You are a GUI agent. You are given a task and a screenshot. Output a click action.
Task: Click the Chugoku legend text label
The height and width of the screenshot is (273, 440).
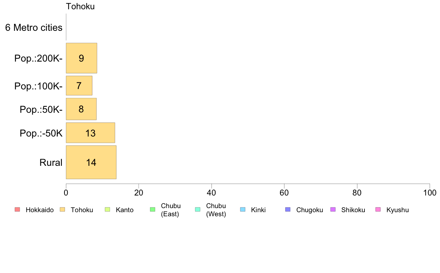pyautogui.click(x=310, y=210)
